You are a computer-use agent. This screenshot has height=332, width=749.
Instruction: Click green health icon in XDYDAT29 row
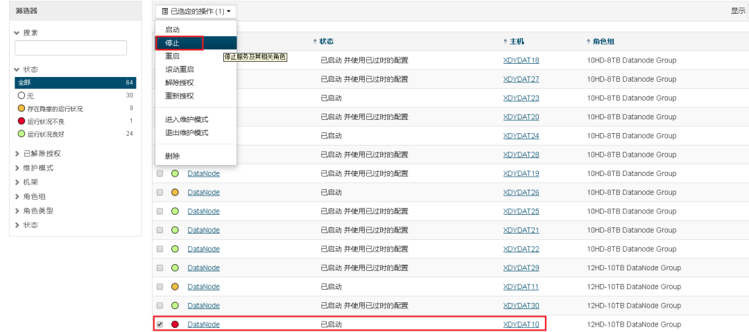(x=175, y=268)
